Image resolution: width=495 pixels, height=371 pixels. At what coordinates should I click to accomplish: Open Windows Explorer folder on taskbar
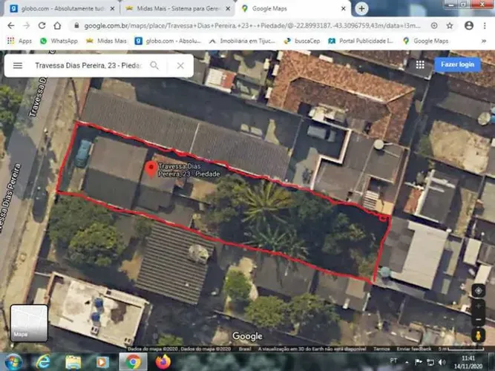73,362
